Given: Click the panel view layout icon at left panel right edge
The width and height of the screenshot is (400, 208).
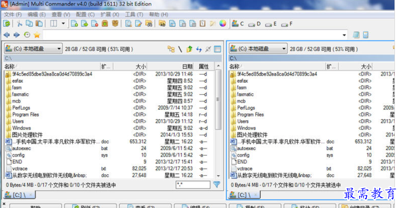Looking at the screenshot, I should (218, 49).
